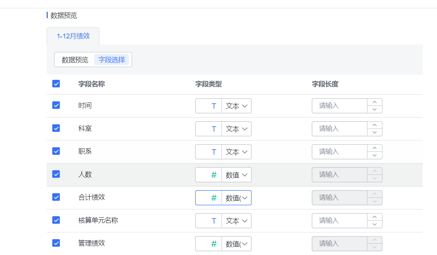Click the 合计绩效 field name

pyautogui.click(x=91, y=197)
